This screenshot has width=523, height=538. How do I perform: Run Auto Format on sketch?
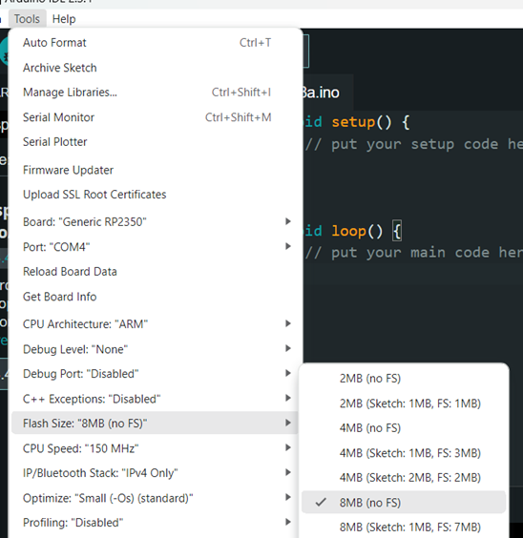tap(156, 43)
